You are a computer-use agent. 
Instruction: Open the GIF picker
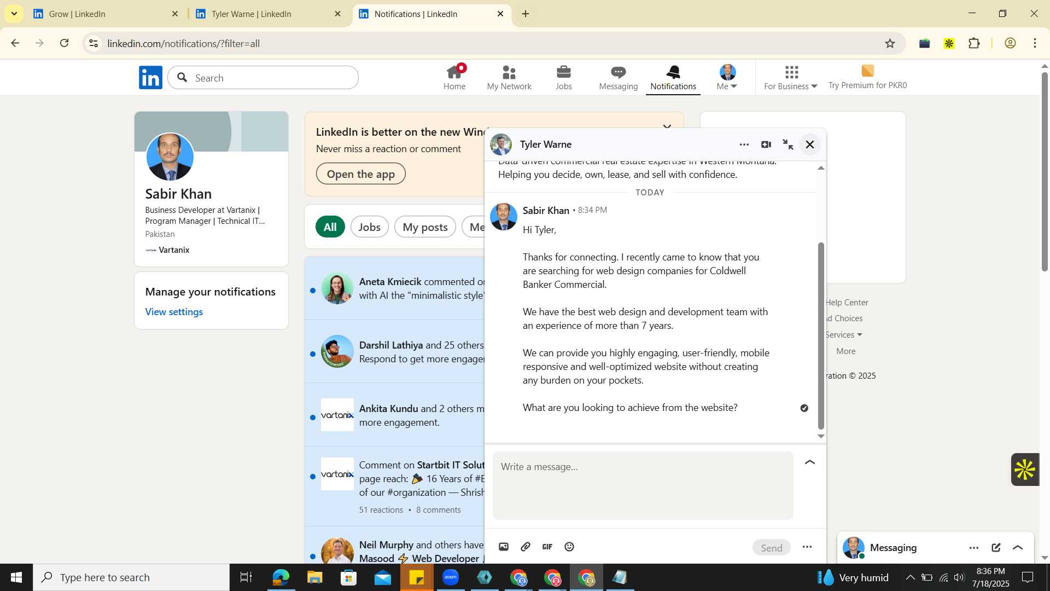pos(547,547)
